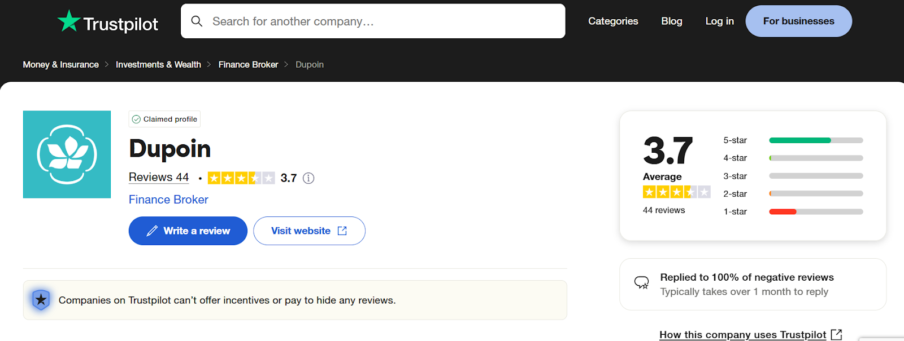Click the external link icon in Visit website
Screen dimensions: 904x341
tap(342, 231)
